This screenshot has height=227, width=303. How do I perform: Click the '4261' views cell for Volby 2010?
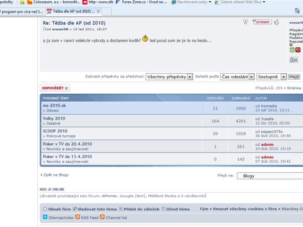tap(241, 121)
